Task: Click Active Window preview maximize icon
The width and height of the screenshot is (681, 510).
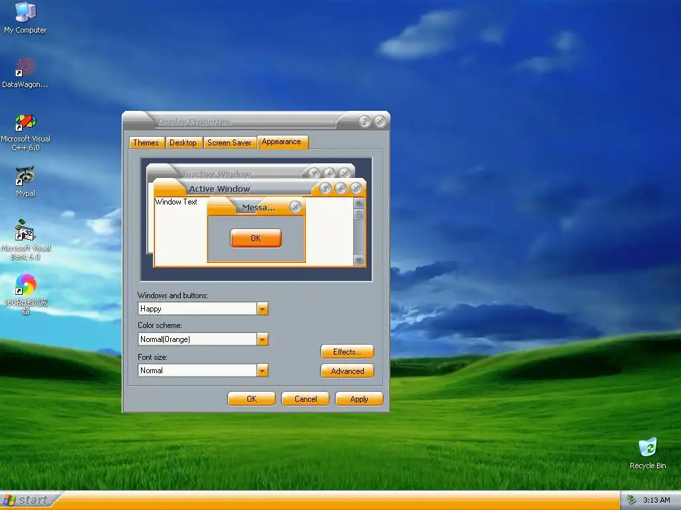Action: tap(340, 188)
